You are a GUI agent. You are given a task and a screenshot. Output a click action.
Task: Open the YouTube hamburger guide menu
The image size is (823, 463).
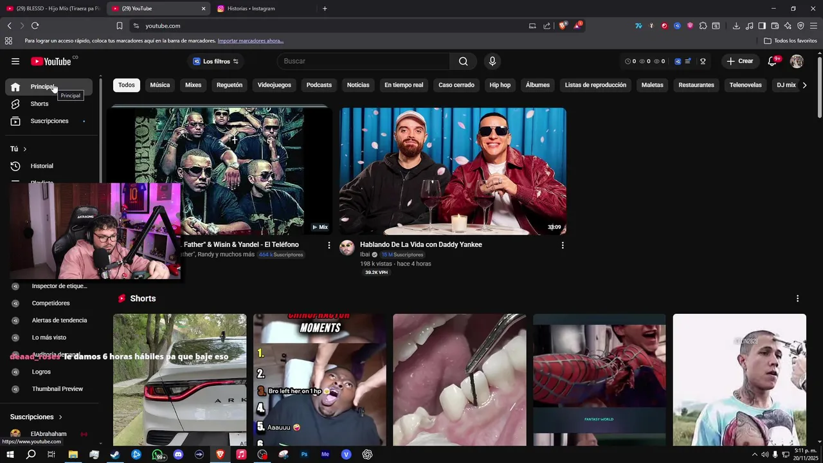pyautogui.click(x=15, y=61)
